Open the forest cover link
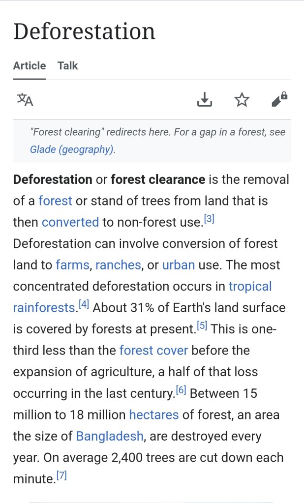Image resolution: width=304 pixels, height=503 pixels. (153, 351)
